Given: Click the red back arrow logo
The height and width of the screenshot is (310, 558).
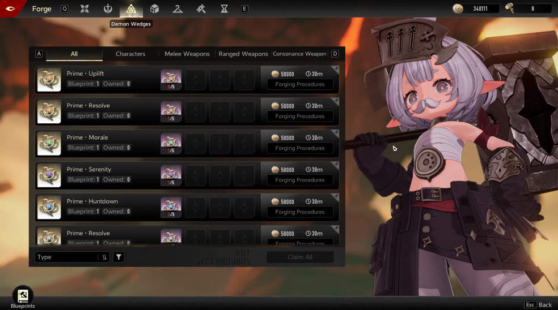Looking at the screenshot, I should (x=10, y=8).
